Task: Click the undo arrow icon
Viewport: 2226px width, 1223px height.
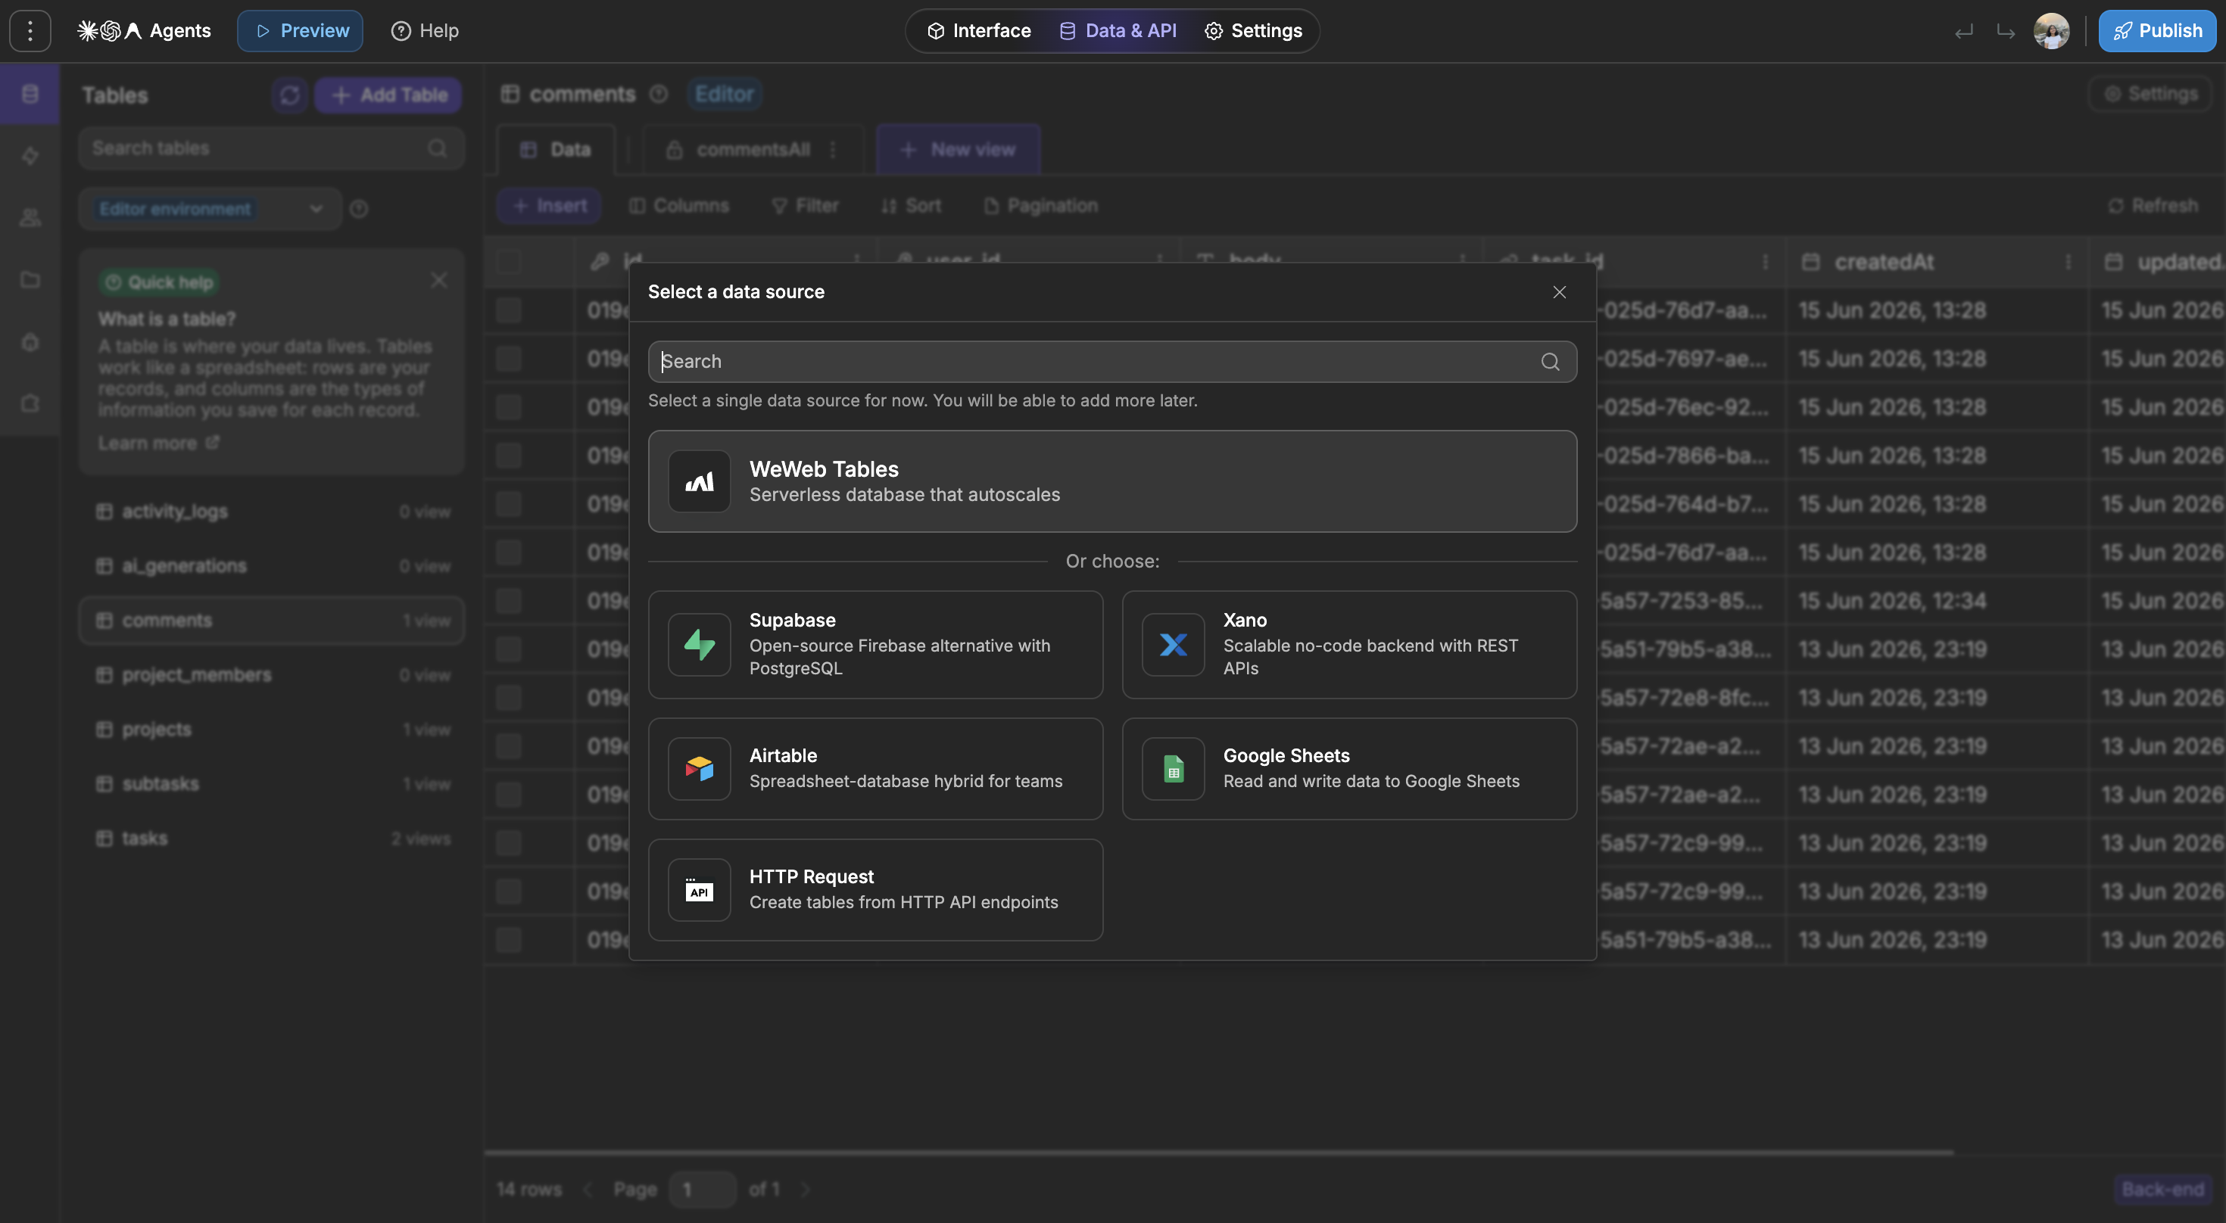Action: click(1963, 32)
